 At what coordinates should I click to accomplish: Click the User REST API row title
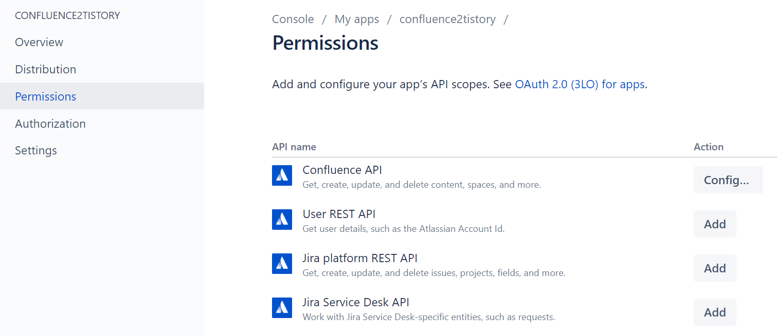pos(339,214)
